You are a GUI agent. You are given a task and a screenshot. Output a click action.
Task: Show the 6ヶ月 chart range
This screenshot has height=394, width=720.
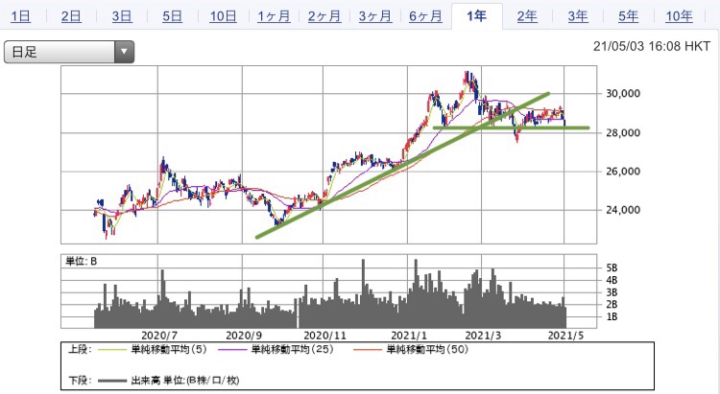(x=425, y=16)
